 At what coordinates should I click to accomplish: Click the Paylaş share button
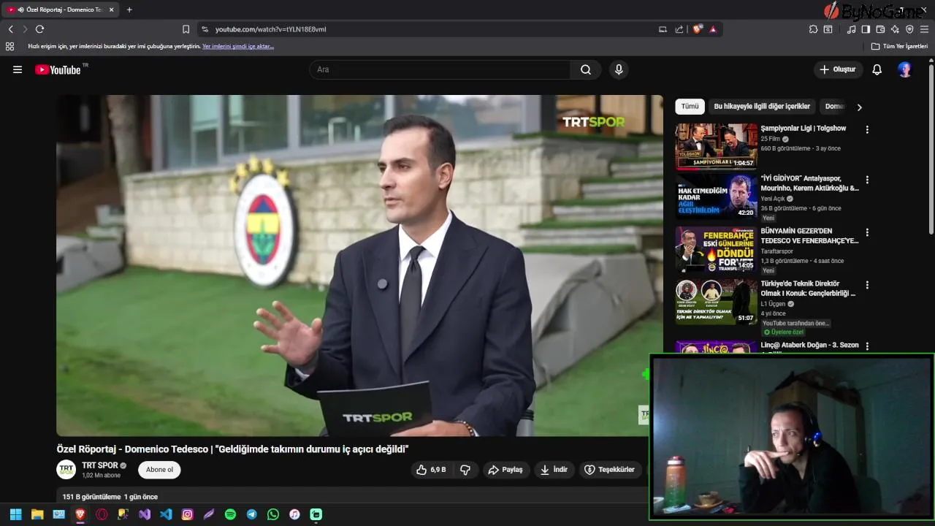(505, 470)
